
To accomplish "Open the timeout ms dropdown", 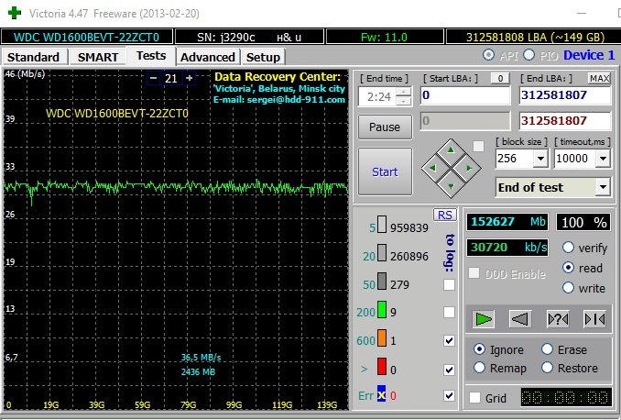I will [603, 159].
